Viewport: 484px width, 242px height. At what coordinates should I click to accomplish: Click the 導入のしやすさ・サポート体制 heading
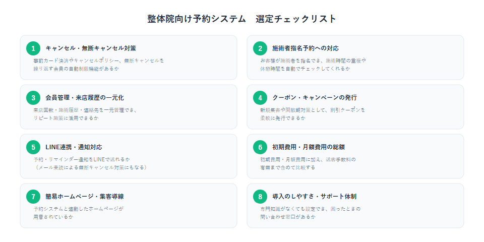[x=315, y=196]
